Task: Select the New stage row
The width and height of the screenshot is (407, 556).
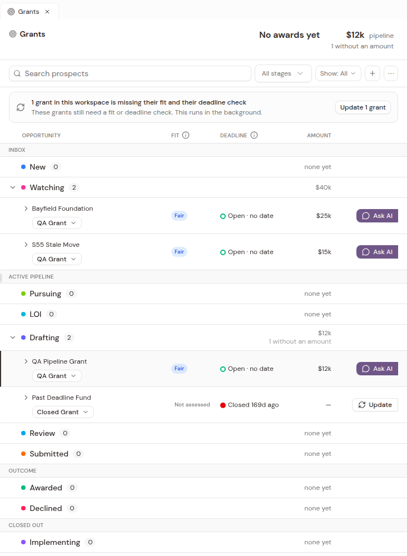Action: [203, 167]
